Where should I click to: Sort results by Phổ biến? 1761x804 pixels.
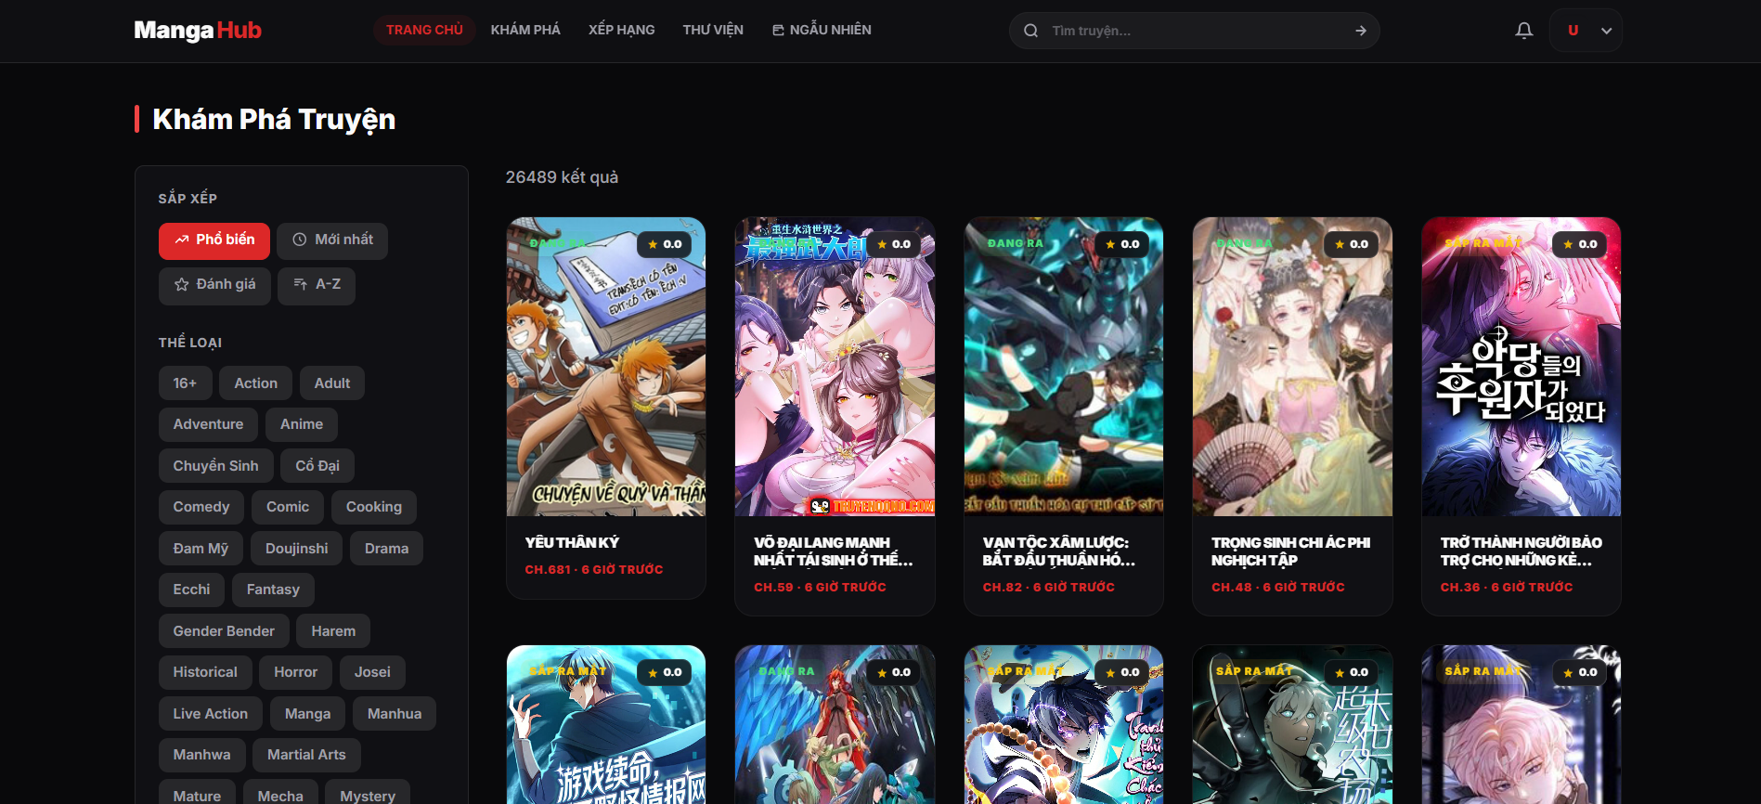214,240
